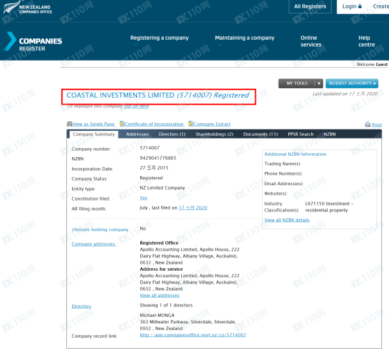Viewport: 389px width, 350px height.
Task: Click the Address for service heading
Action: pos(161,269)
